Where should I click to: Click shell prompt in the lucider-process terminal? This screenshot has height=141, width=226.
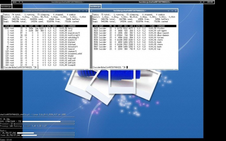(109, 67)
